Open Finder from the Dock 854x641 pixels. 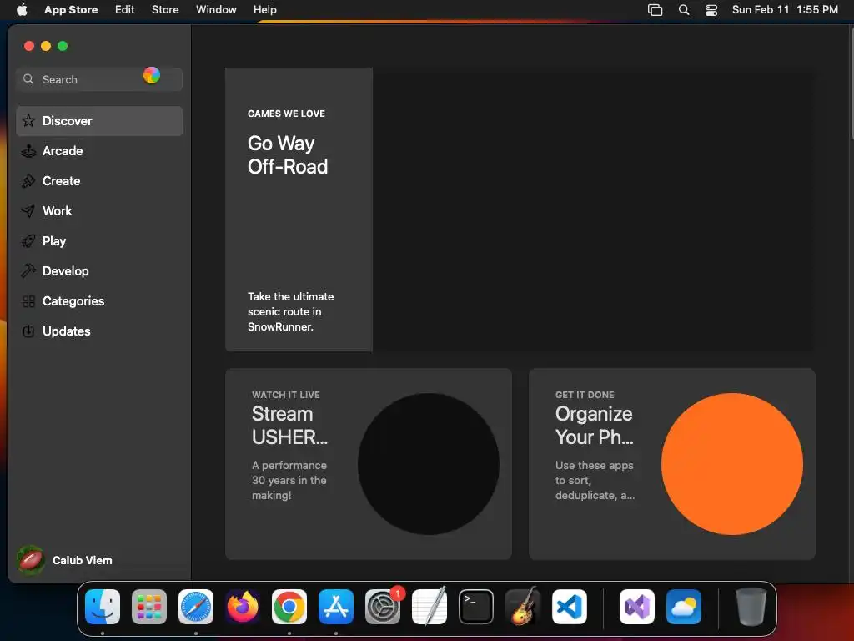pyautogui.click(x=103, y=607)
